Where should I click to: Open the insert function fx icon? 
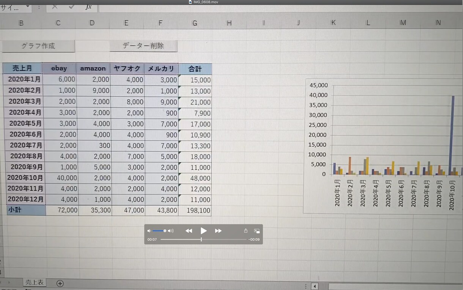point(88,7)
